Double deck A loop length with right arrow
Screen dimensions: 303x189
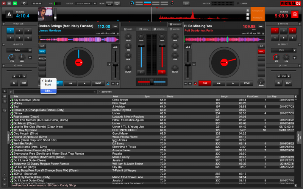pos(24,76)
